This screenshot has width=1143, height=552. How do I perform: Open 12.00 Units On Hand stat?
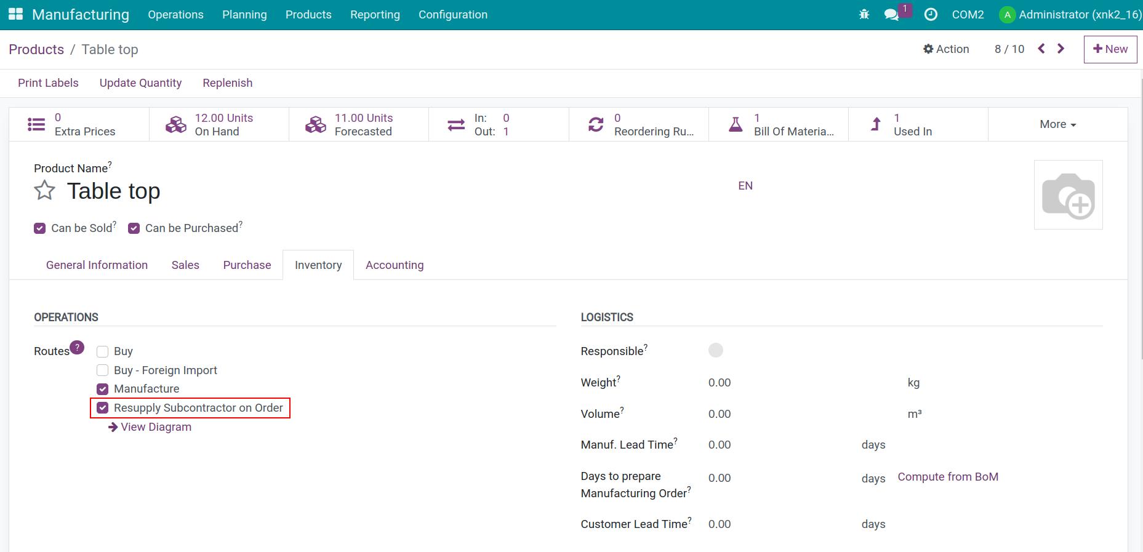pyautogui.click(x=219, y=124)
